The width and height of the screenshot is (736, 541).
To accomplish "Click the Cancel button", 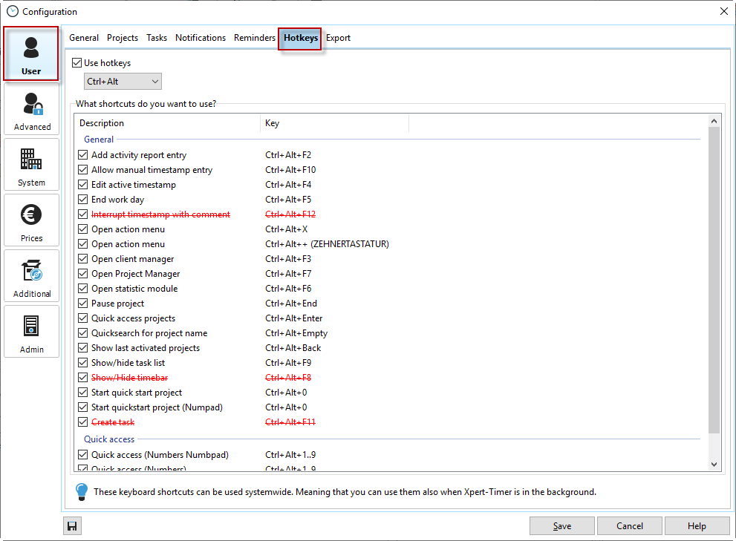I will pyautogui.click(x=630, y=526).
